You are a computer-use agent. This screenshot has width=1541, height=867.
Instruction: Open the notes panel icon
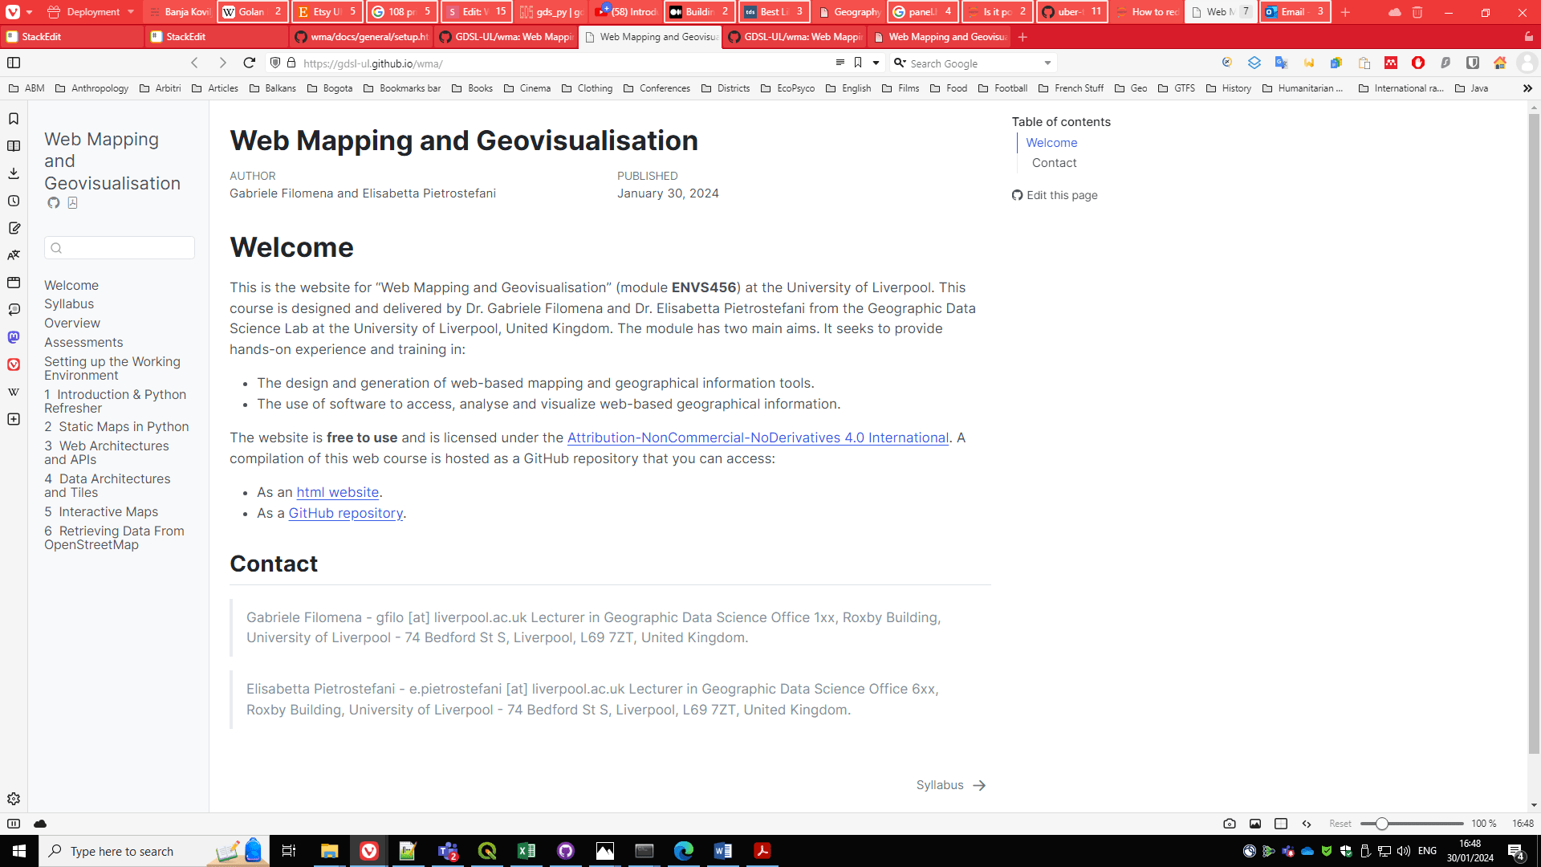pyautogui.click(x=14, y=228)
